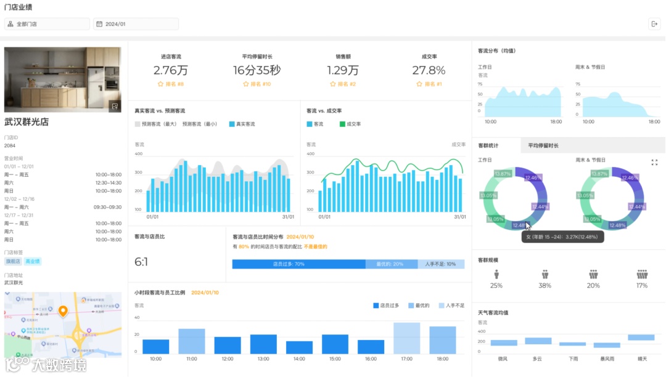Image resolution: width=666 pixels, height=377 pixels.
Task: Toggle 真实客流 legend item
Action: [242, 124]
